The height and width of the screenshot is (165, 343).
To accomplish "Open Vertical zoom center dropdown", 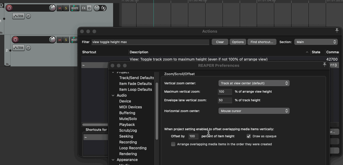I will [x=254, y=83].
